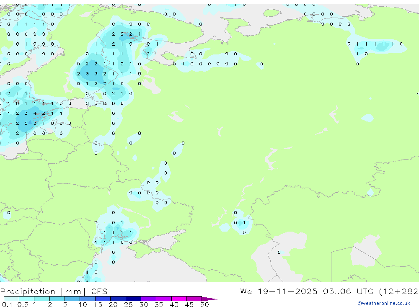419x307 pixels.
Task: Pick the 15–20 mm legend swatch
Action: [x=103, y=299]
